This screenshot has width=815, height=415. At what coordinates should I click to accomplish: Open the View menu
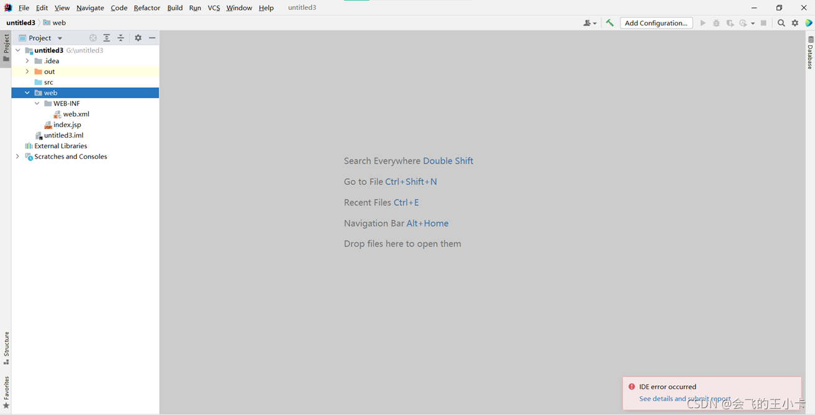click(62, 7)
